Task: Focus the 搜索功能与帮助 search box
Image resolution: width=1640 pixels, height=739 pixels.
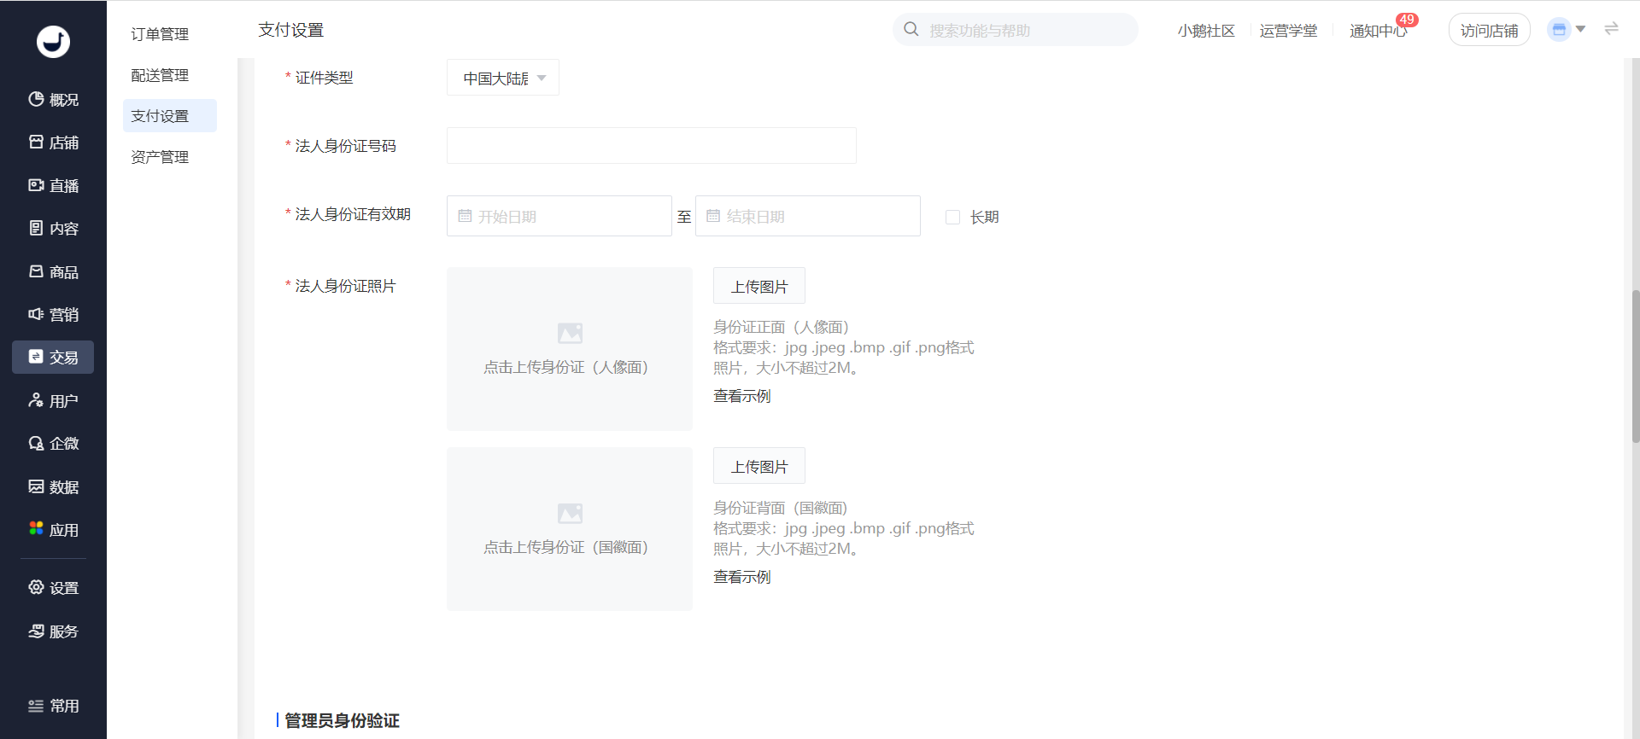Action: pos(1016,30)
